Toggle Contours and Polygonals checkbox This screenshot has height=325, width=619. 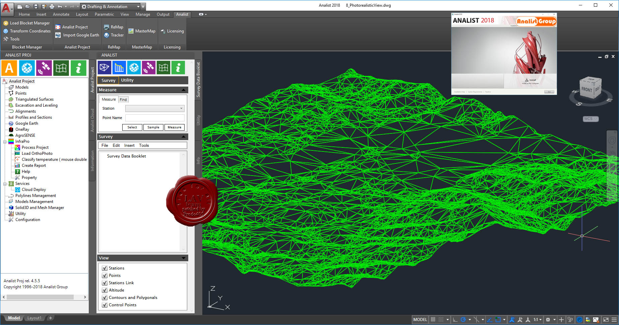click(105, 298)
